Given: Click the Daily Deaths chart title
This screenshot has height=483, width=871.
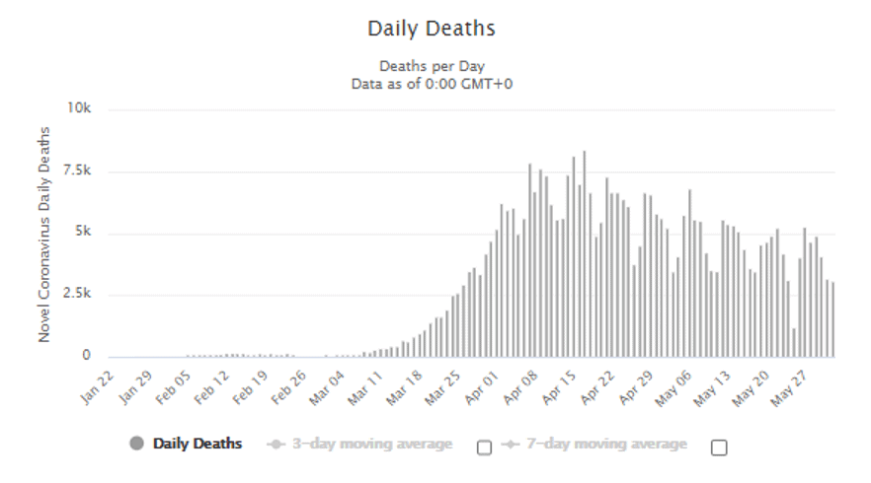Looking at the screenshot, I should click(432, 29).
